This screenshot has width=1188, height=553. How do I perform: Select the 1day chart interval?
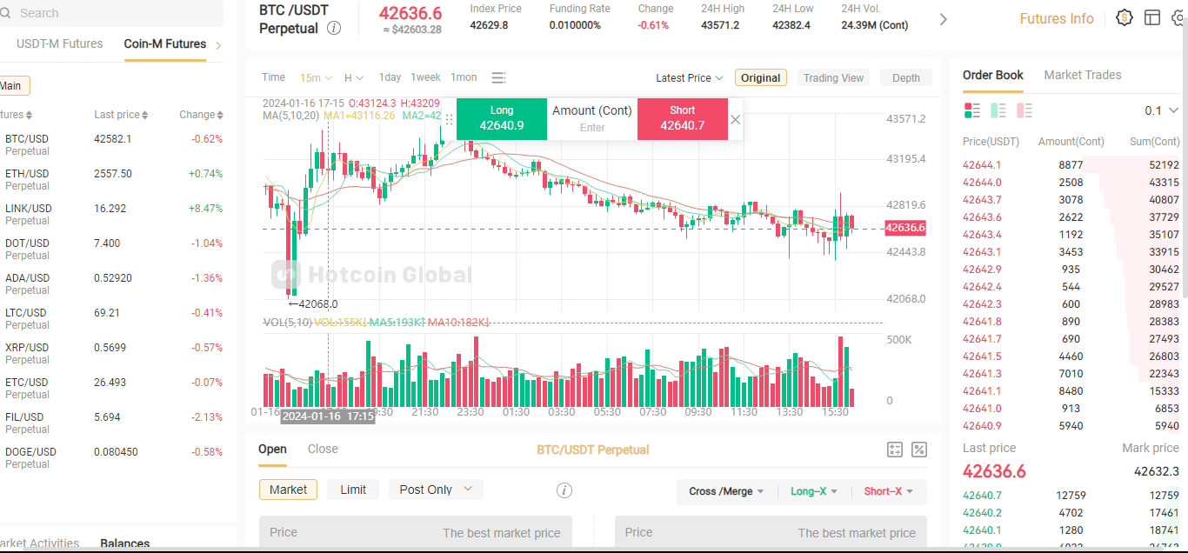point(390,77)
